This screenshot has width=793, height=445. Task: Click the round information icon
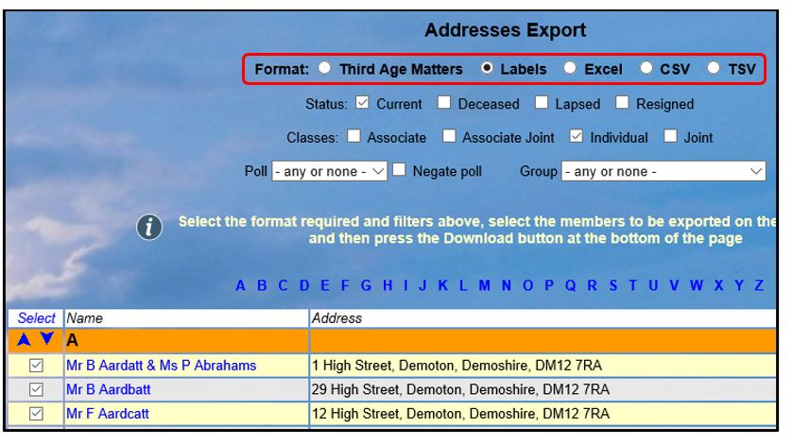[147, 229]
